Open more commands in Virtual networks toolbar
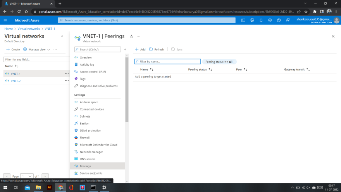The width and height of the screenshot is (341, 192). click(x=55, y=49)
